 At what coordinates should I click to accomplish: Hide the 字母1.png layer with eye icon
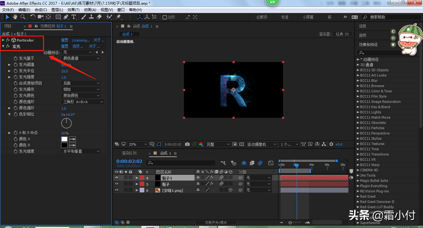click(x=117, y=190)
